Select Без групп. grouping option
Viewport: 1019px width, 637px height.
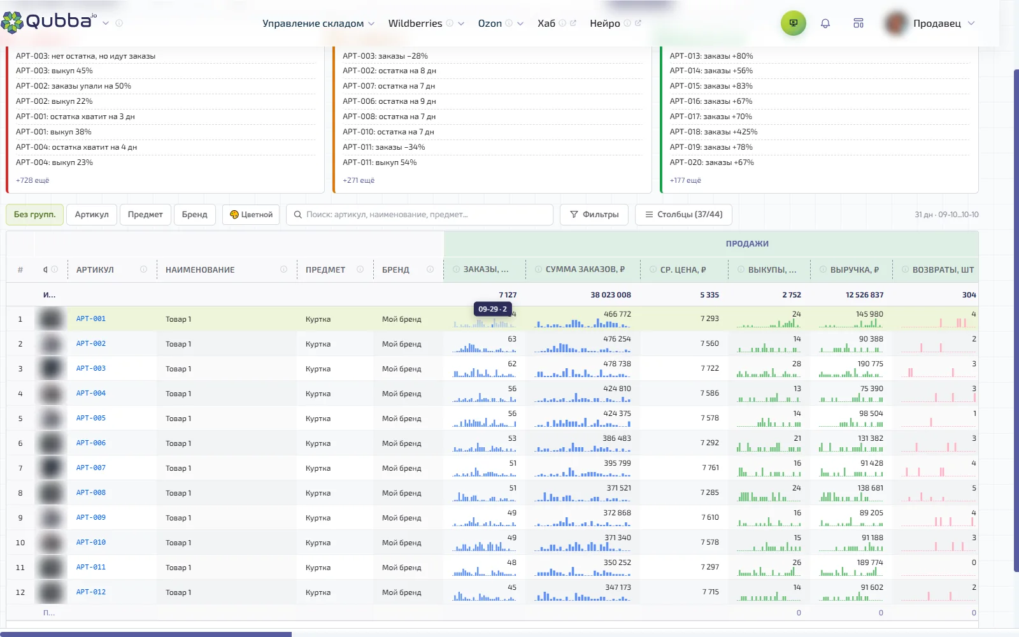click(35, 215)
